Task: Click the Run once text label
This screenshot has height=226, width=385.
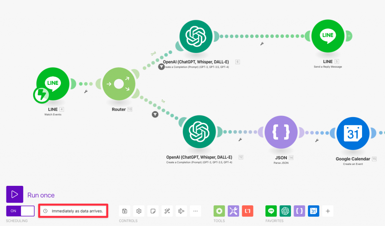Action: [41, 195]
